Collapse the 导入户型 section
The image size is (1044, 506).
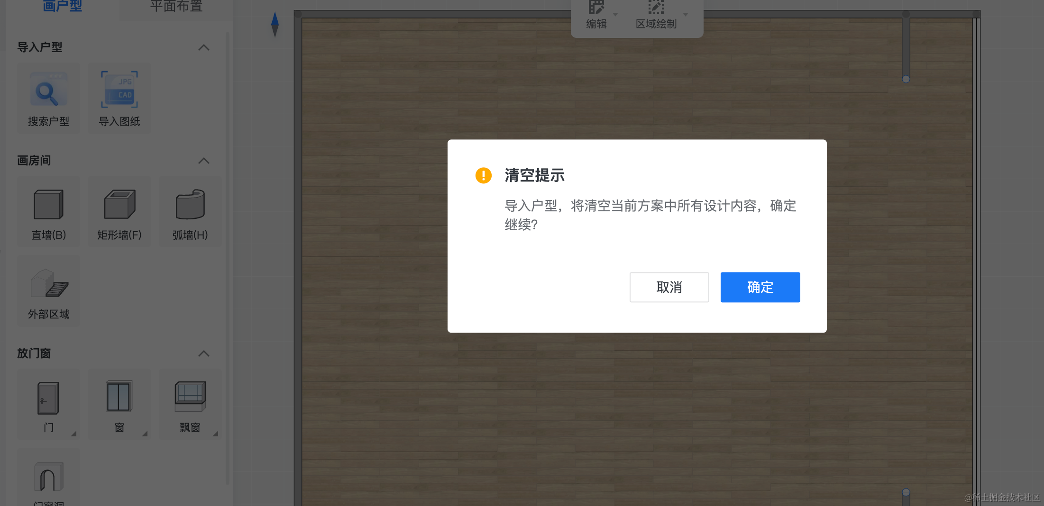point(204,47)
